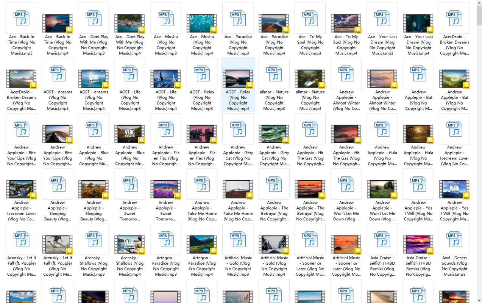
Task: Select the Won't Let Me Down MP3 icon
Action: click(346, 184)
